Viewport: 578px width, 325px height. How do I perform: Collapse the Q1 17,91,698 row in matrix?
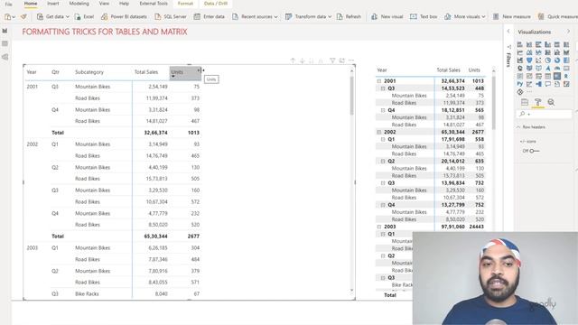coord(383,139)
